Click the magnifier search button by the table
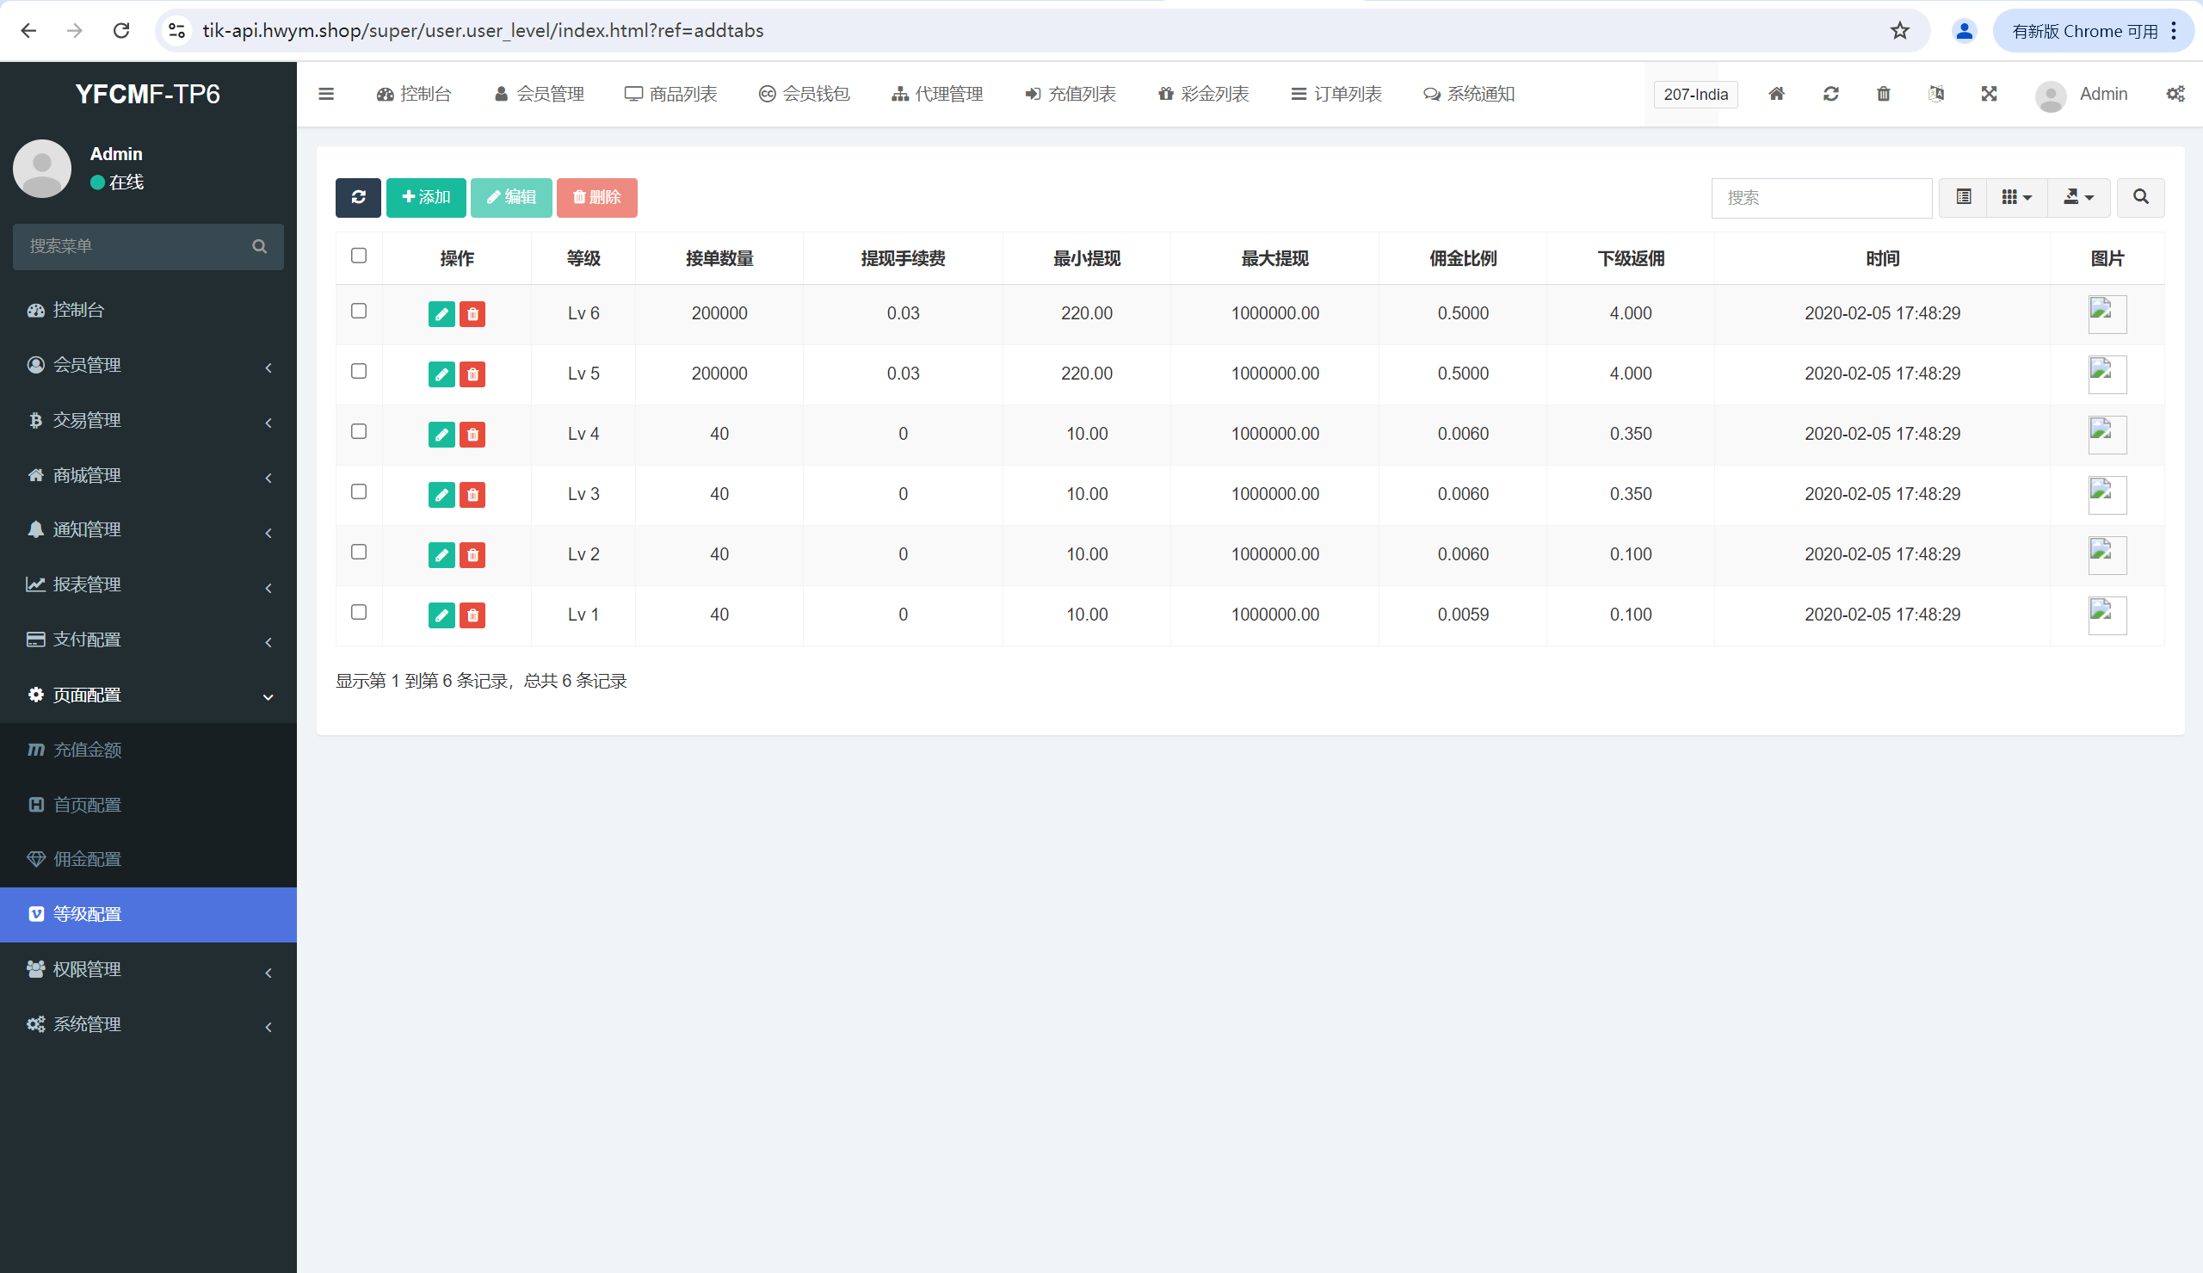 pos(2140,198)
